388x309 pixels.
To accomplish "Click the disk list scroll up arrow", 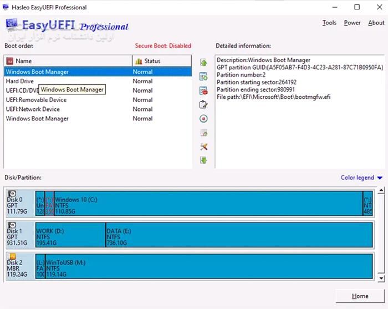I will (x=381, y=190).
